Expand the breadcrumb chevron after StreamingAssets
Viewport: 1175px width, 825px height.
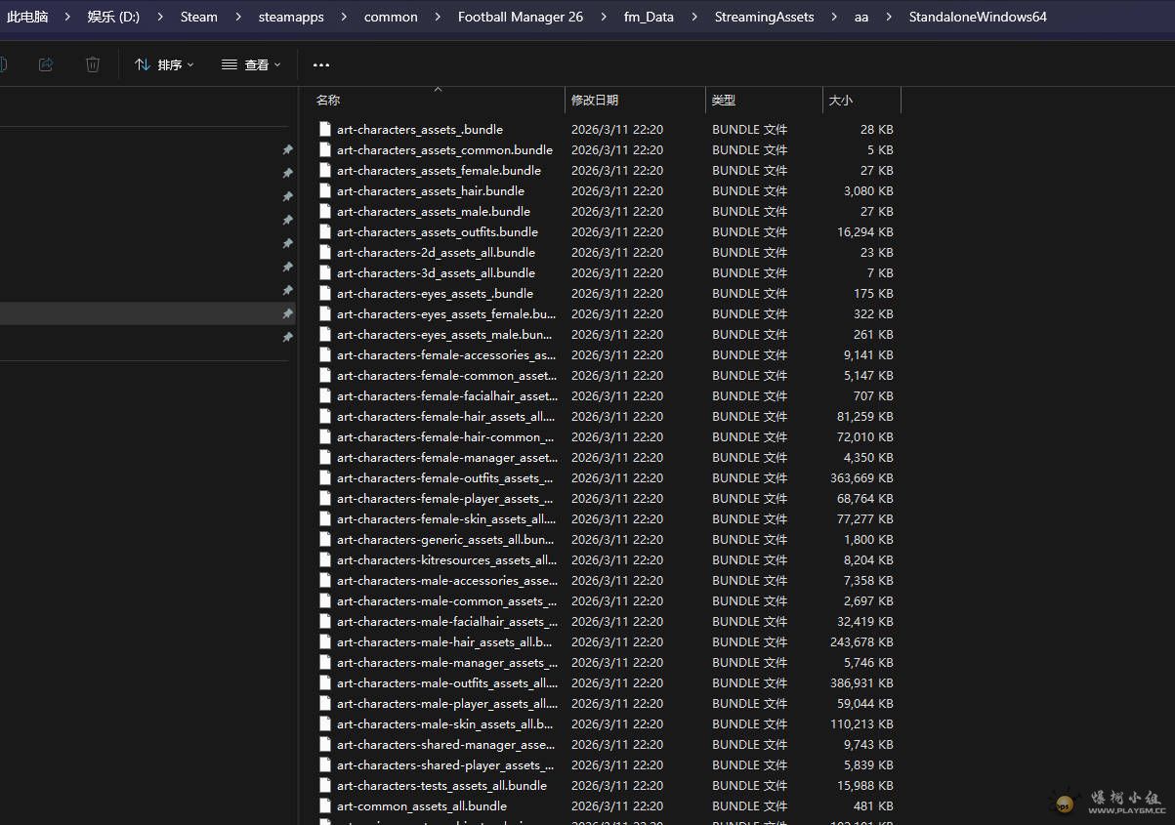tap(836, 17)
